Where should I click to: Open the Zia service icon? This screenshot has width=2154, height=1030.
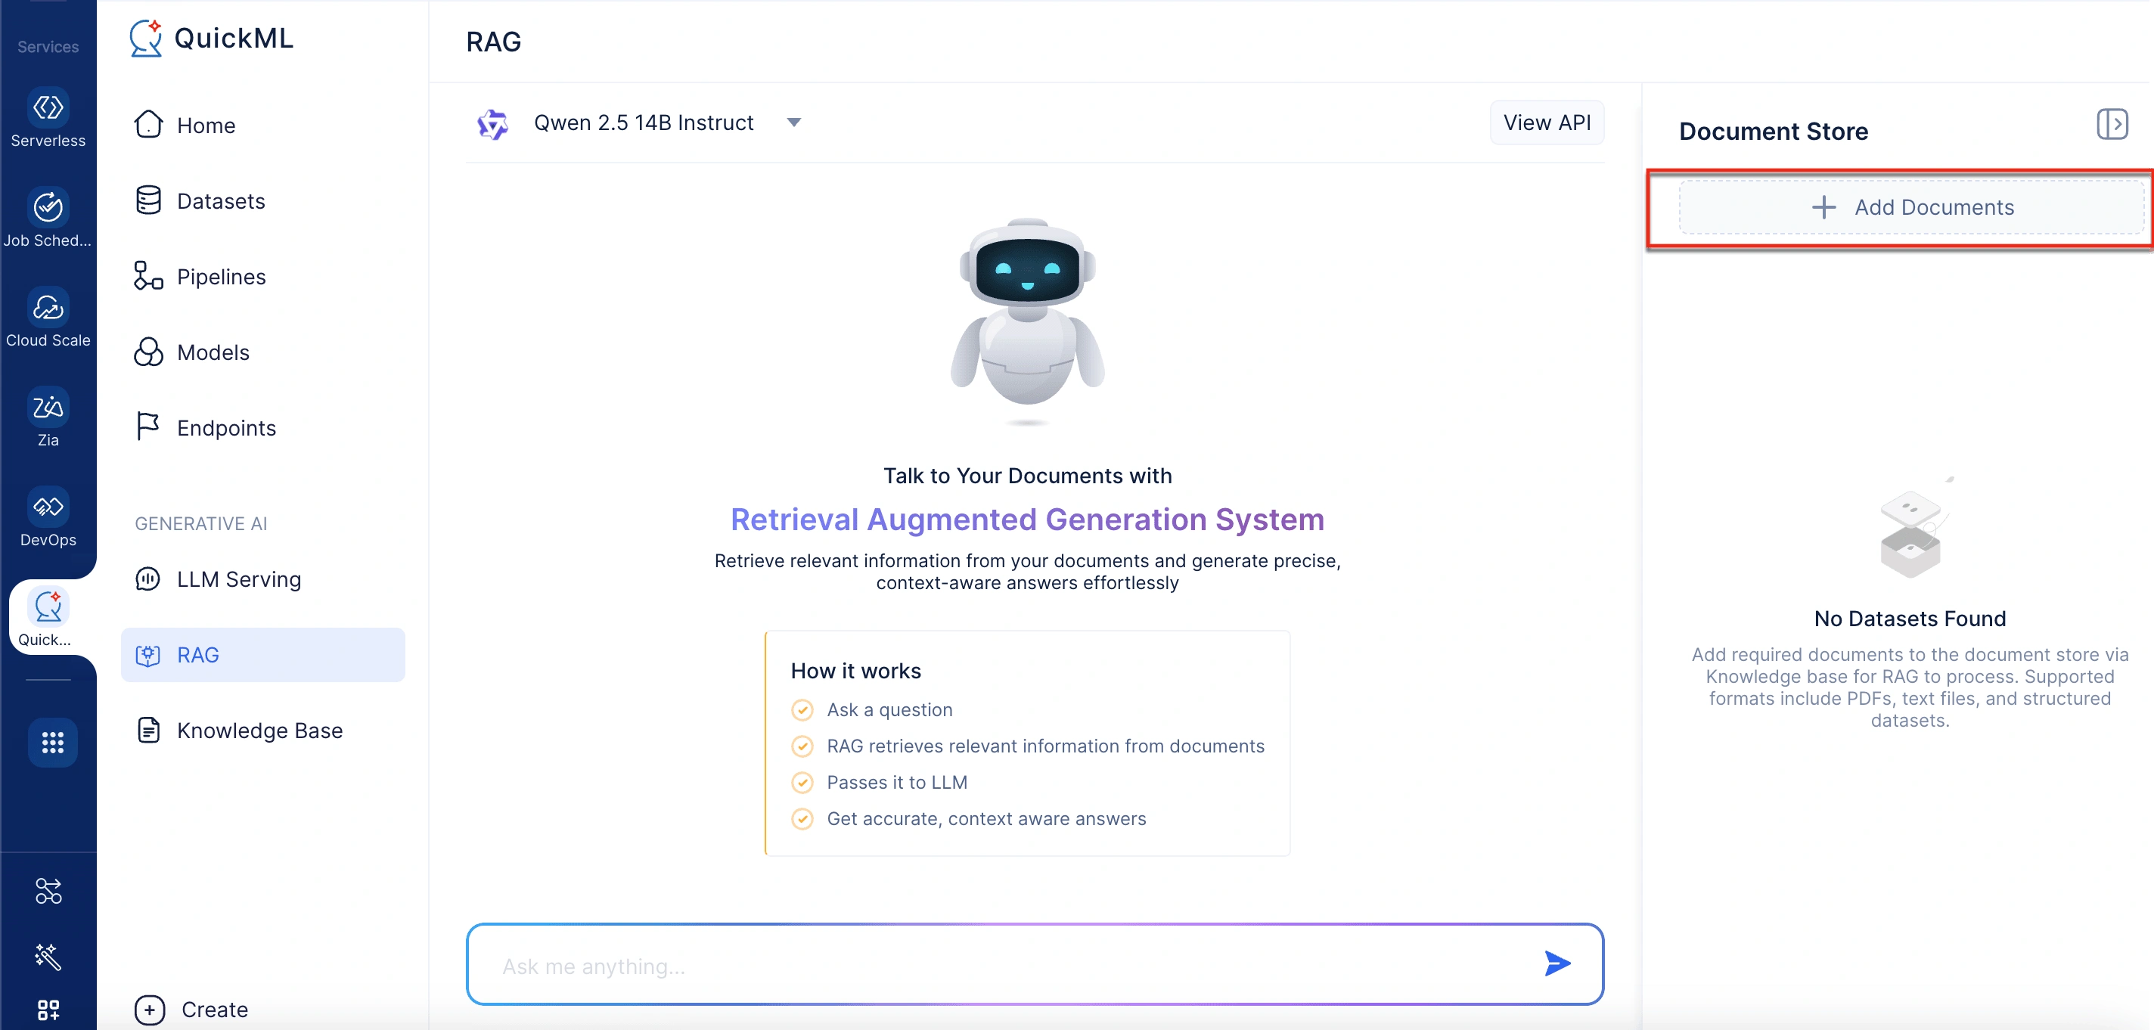point(48,407)
